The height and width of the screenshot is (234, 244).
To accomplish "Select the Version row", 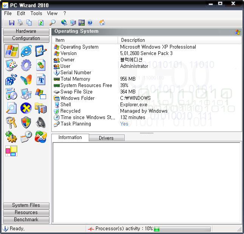I will [x=147, y=53].
